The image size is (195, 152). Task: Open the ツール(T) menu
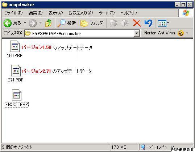[107, 13]
